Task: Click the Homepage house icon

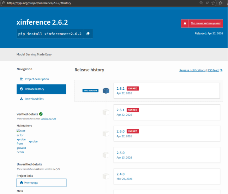Action: tap(22, 182)
